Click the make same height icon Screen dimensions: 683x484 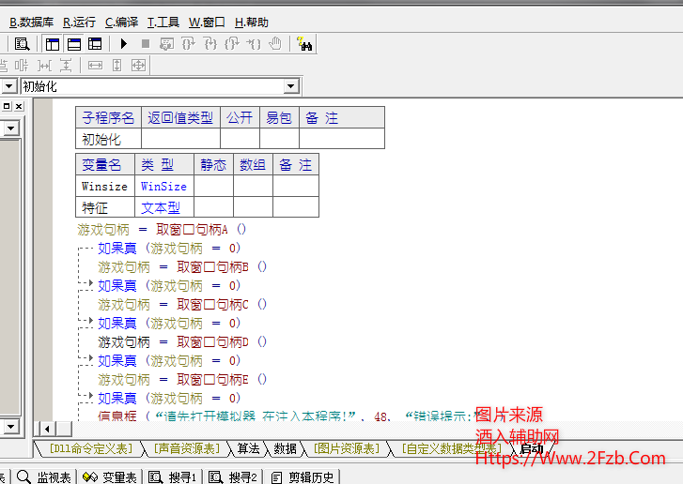(x=116, y=65)
